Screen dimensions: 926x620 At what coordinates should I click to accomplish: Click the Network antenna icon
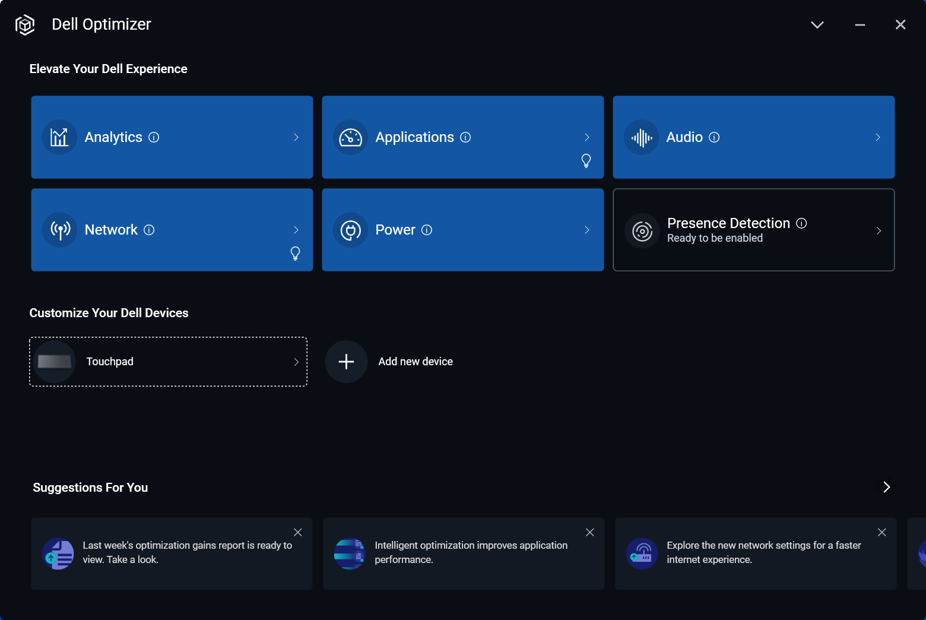click(60, 230)
